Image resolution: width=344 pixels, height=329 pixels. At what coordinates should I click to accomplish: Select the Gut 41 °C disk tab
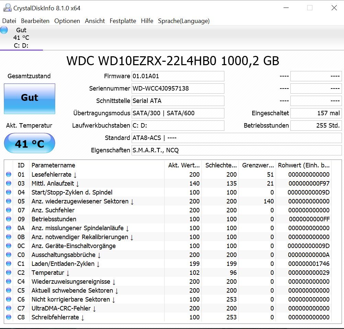[x=21, y=38]
